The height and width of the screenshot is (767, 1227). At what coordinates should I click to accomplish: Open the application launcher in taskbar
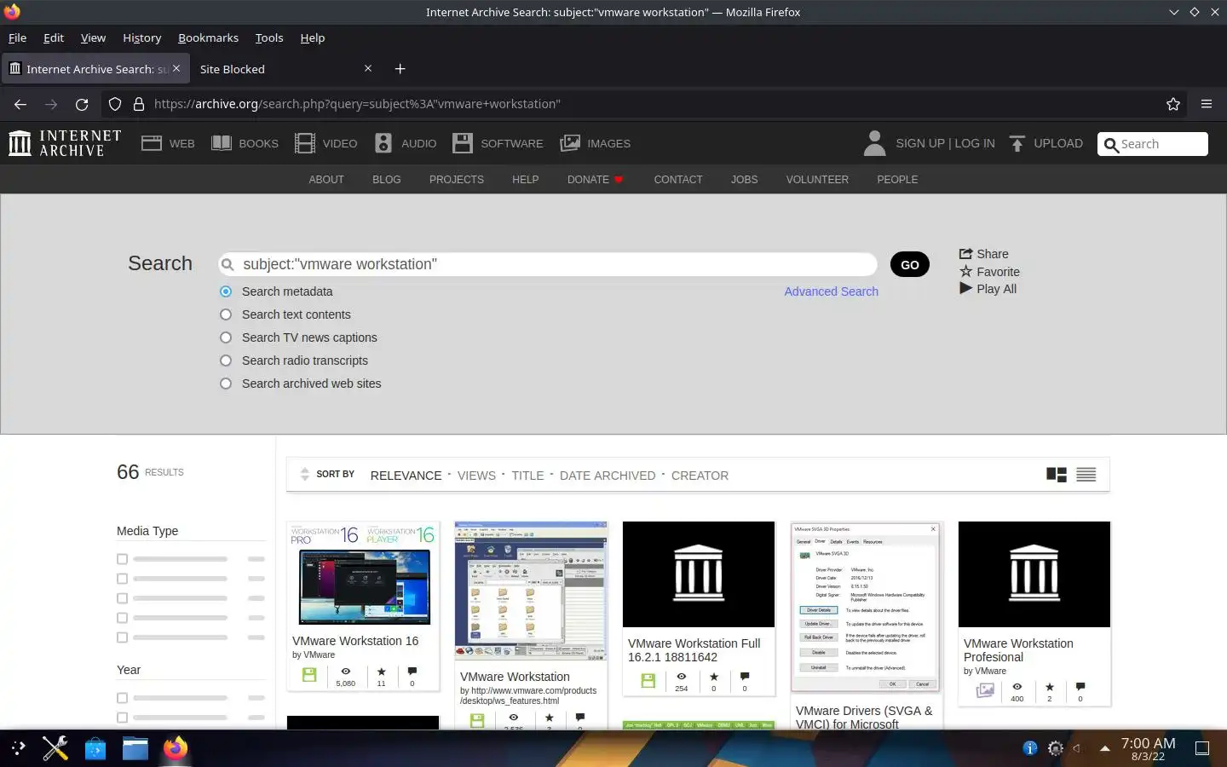(x=18, y=748)
